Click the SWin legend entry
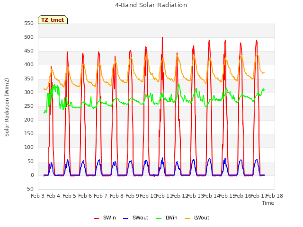Image resolution: width=303 pixels, height=227 pixels. point(105,218)
